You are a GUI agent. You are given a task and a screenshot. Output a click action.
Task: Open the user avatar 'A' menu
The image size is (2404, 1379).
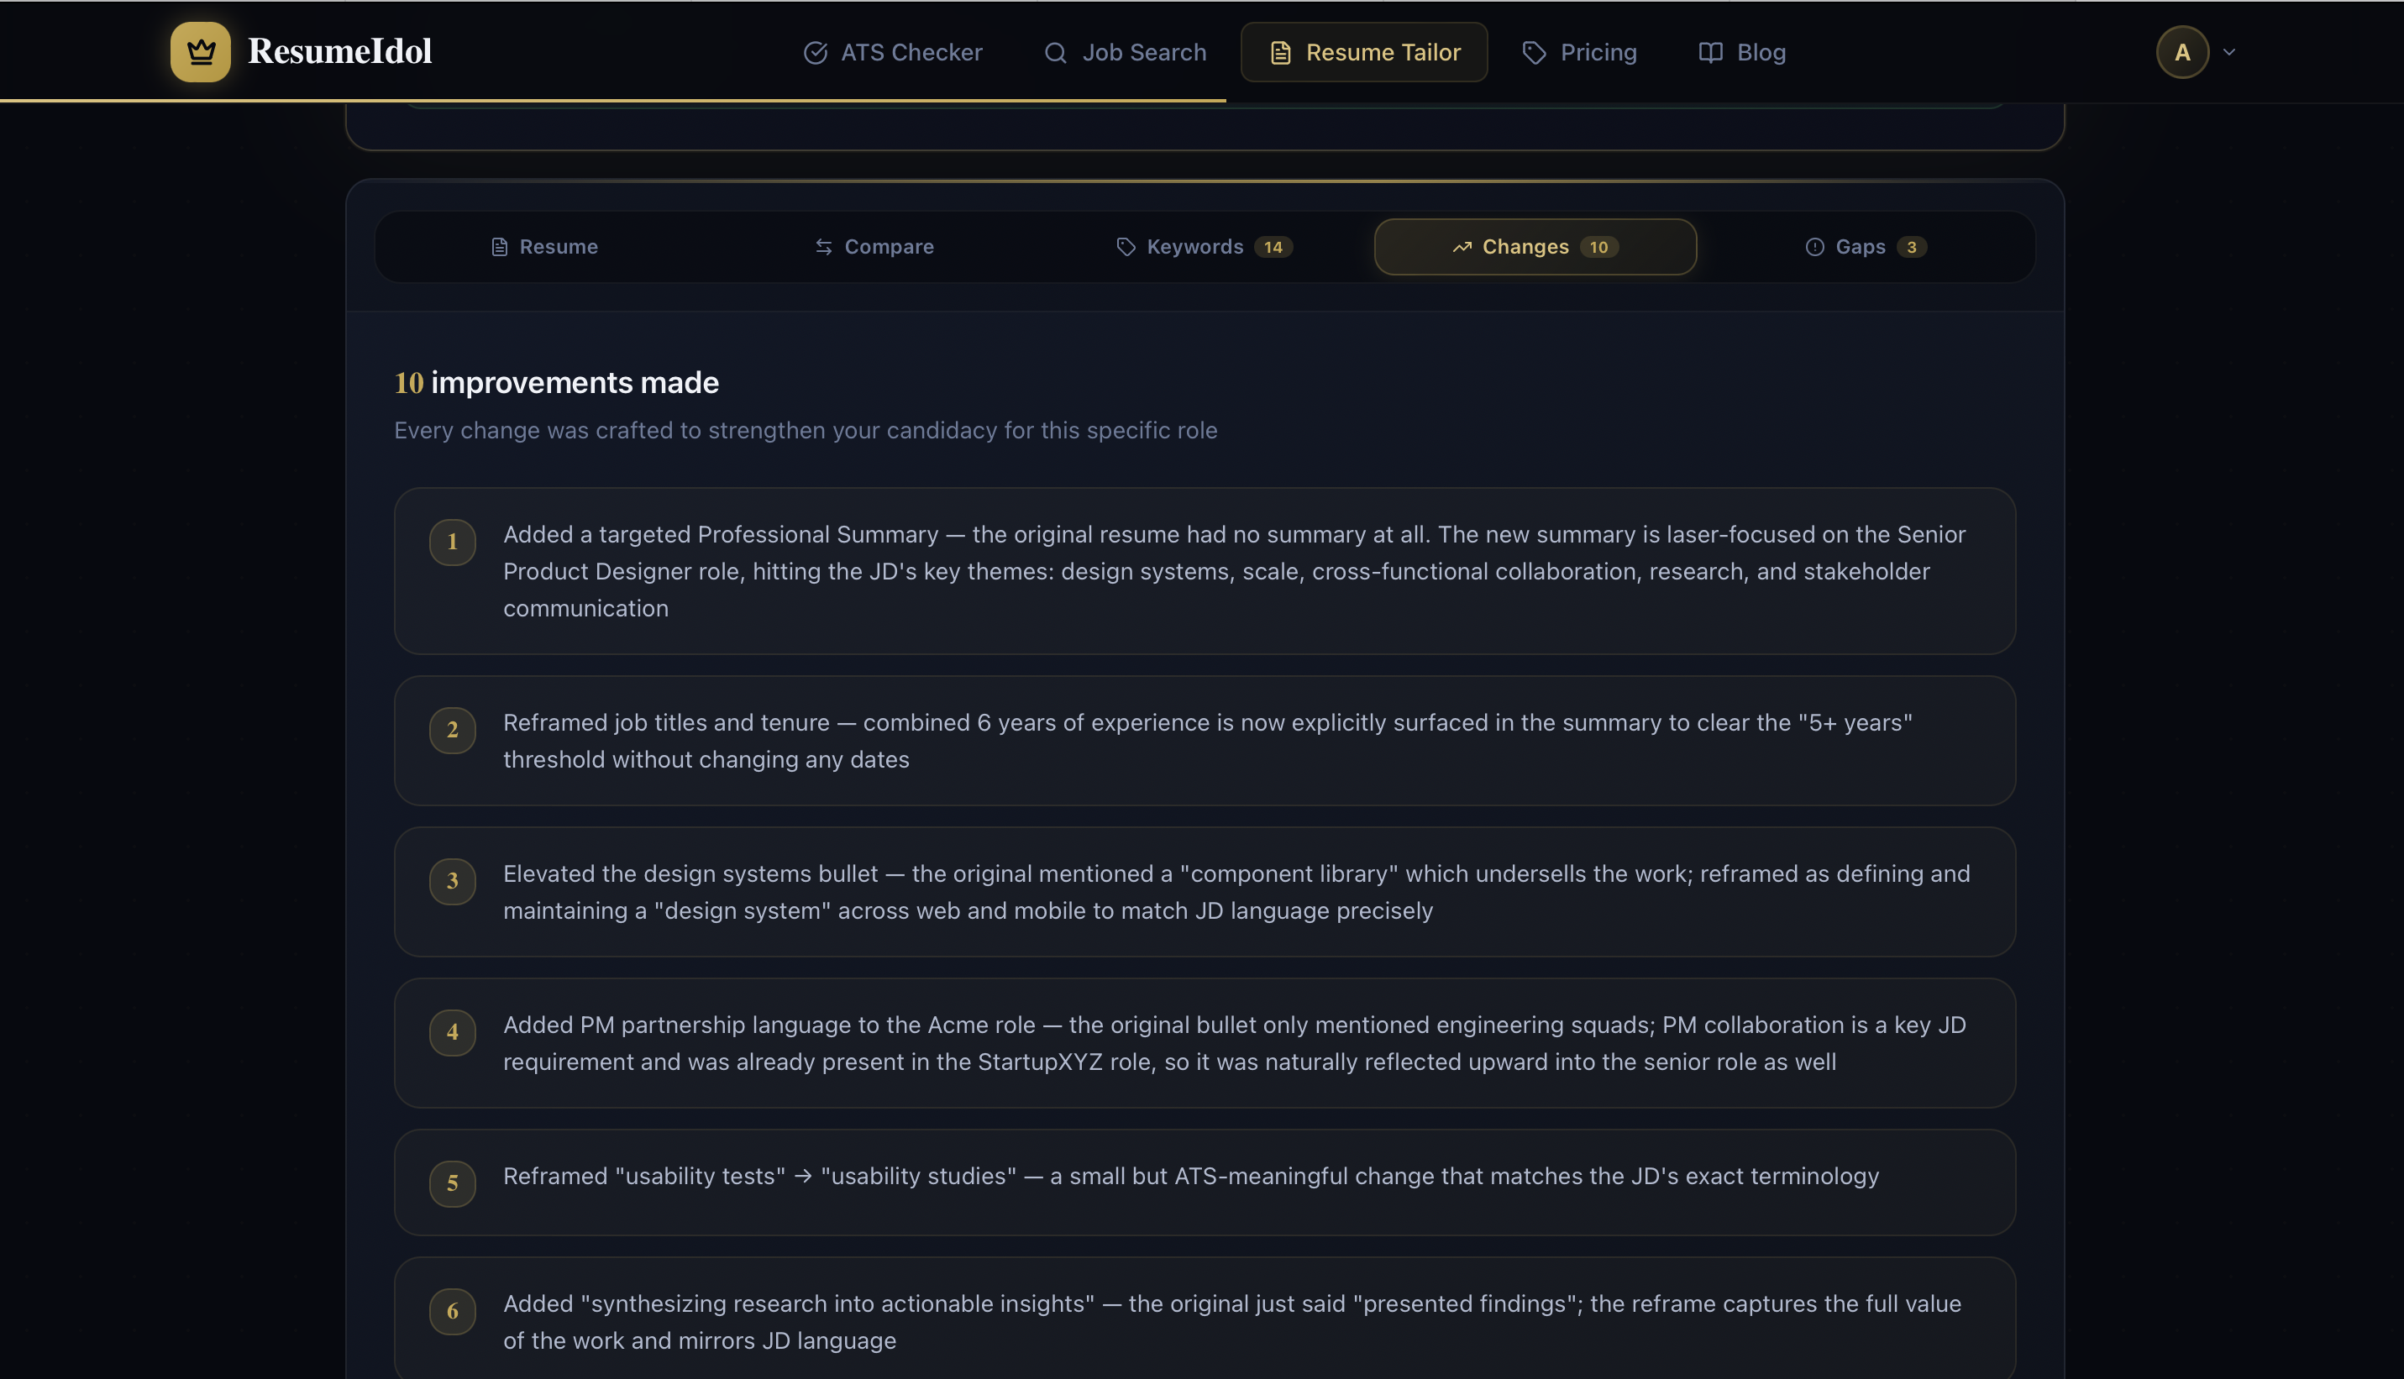pyautogui.click(x=2182, y=52)
